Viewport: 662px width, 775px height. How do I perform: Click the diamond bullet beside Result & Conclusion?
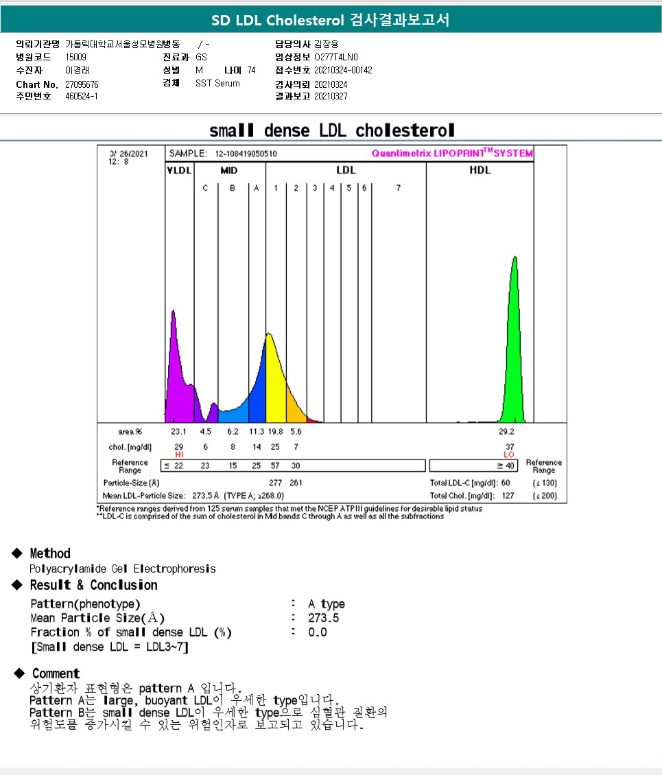17,585
